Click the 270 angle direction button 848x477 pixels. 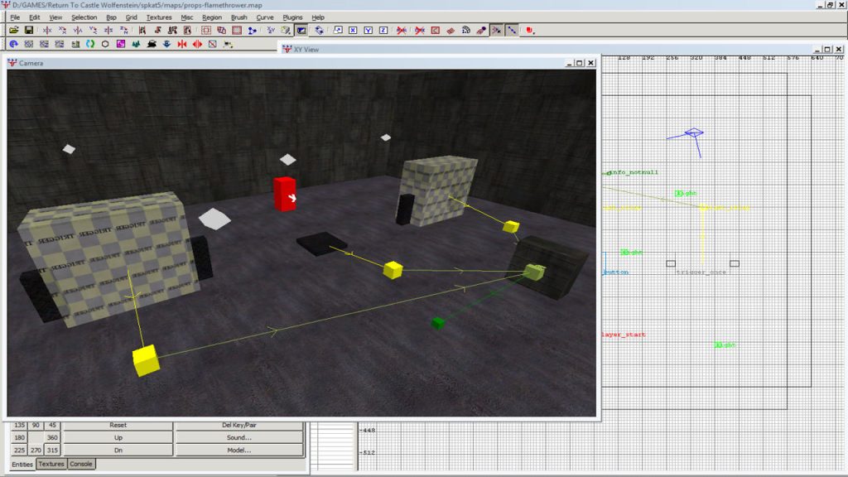pyautogui.click(x=35, y=450)
